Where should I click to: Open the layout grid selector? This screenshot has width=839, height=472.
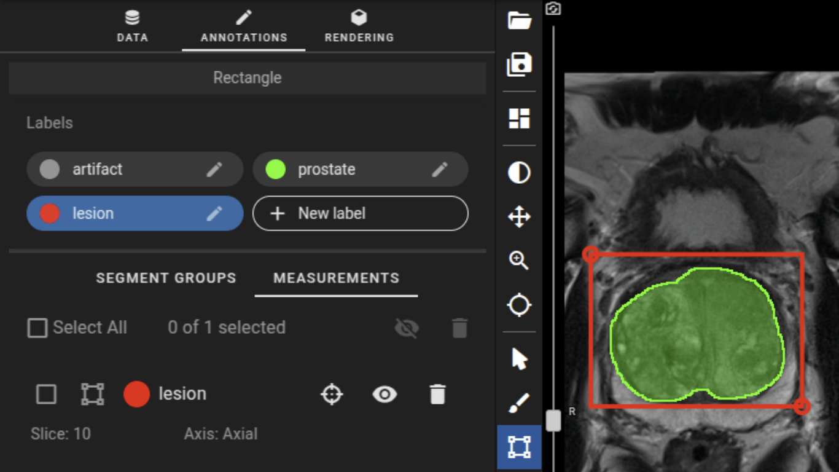(519, 119)
